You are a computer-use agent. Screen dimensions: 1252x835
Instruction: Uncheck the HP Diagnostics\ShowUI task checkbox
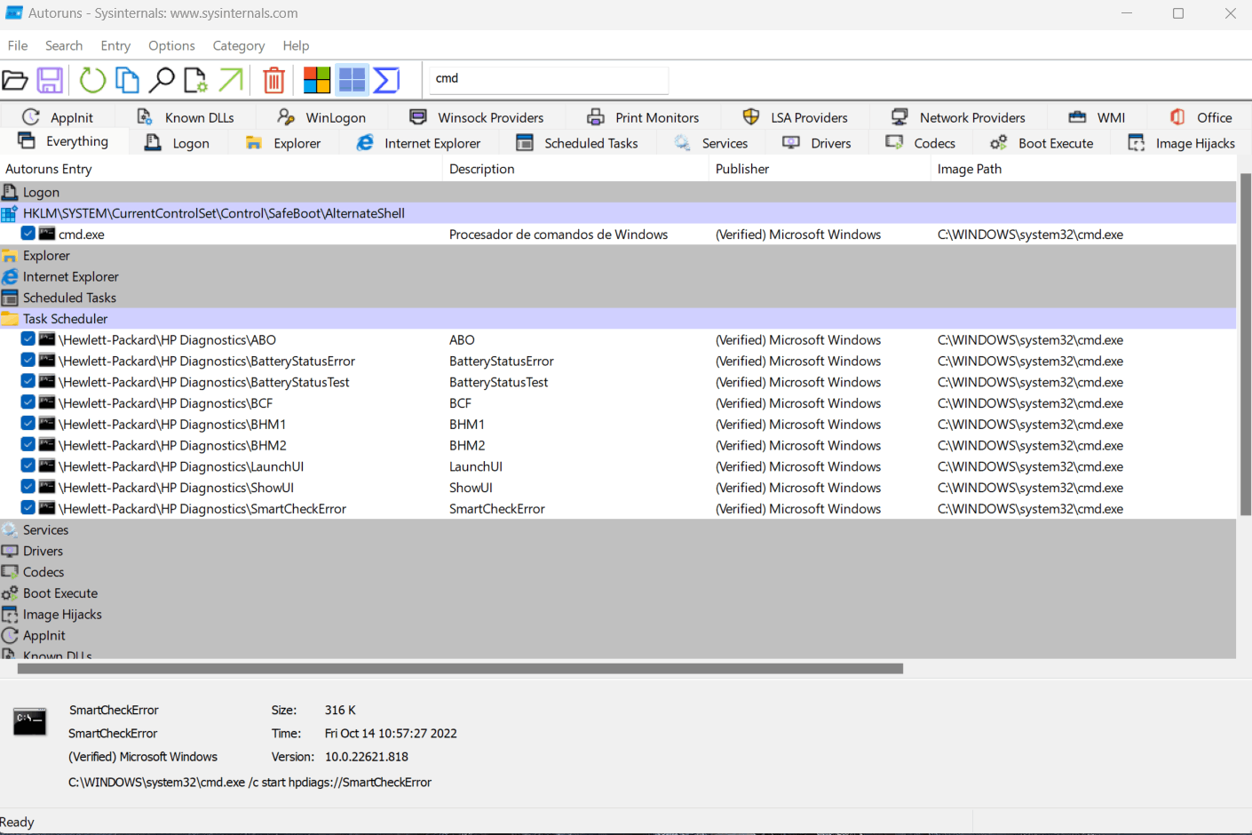pos(28,487)
